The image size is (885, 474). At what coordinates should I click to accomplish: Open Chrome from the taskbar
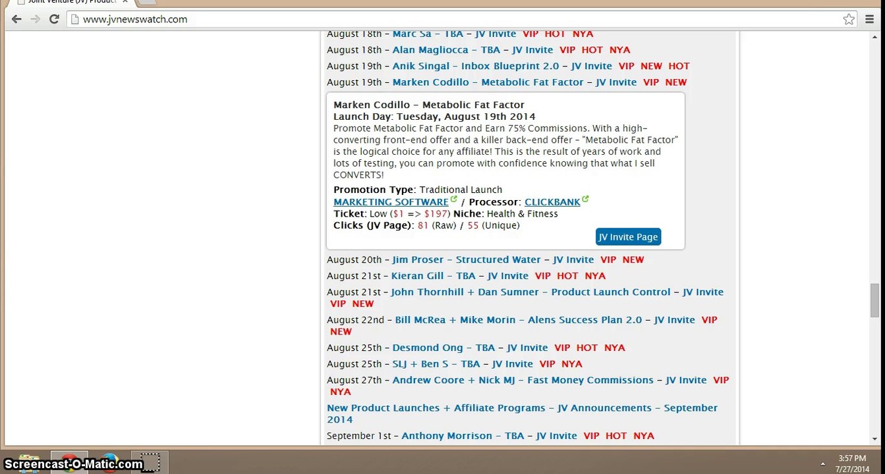69,462
